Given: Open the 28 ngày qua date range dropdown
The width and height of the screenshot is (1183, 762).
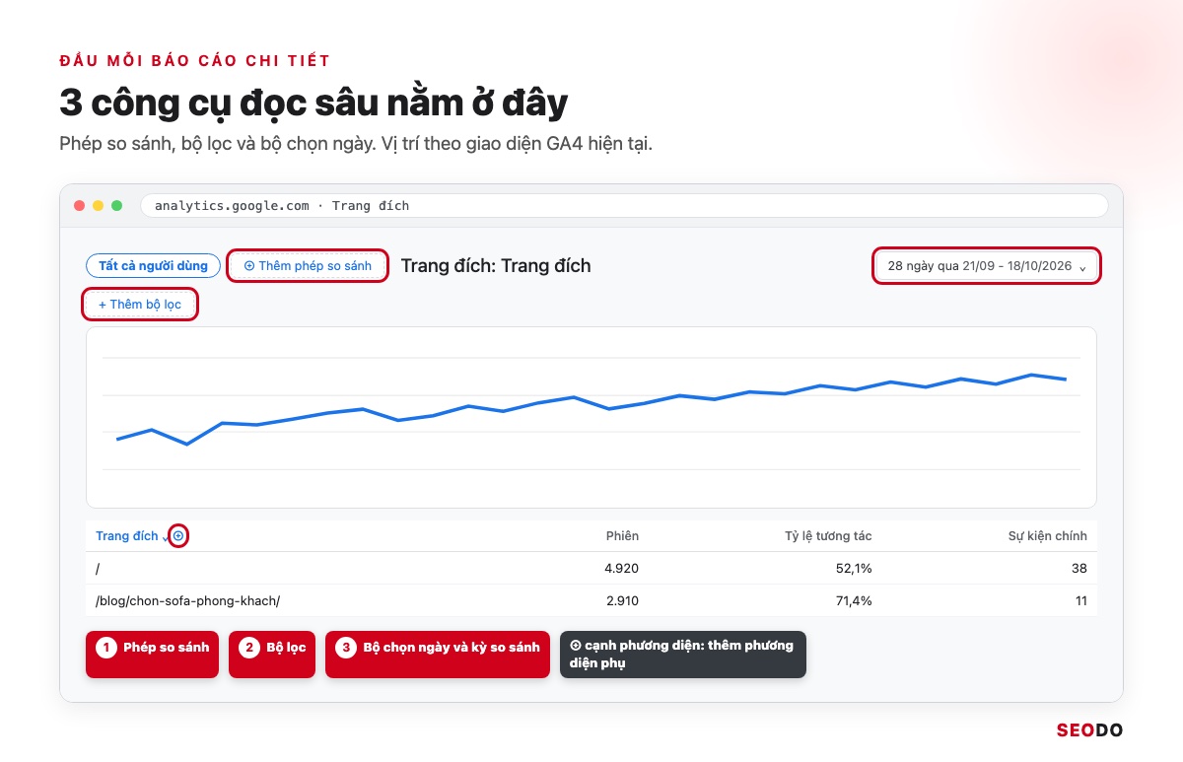Looking at the screenshot, I should (x=987, y=266).
